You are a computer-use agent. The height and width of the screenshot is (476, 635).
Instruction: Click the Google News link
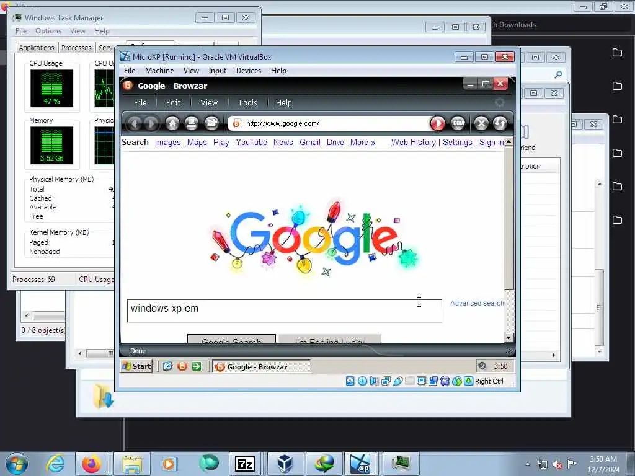(x=283, y=143)
